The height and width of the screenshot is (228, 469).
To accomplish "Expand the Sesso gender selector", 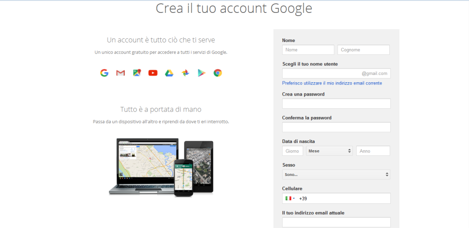I will tap(336, 175).
